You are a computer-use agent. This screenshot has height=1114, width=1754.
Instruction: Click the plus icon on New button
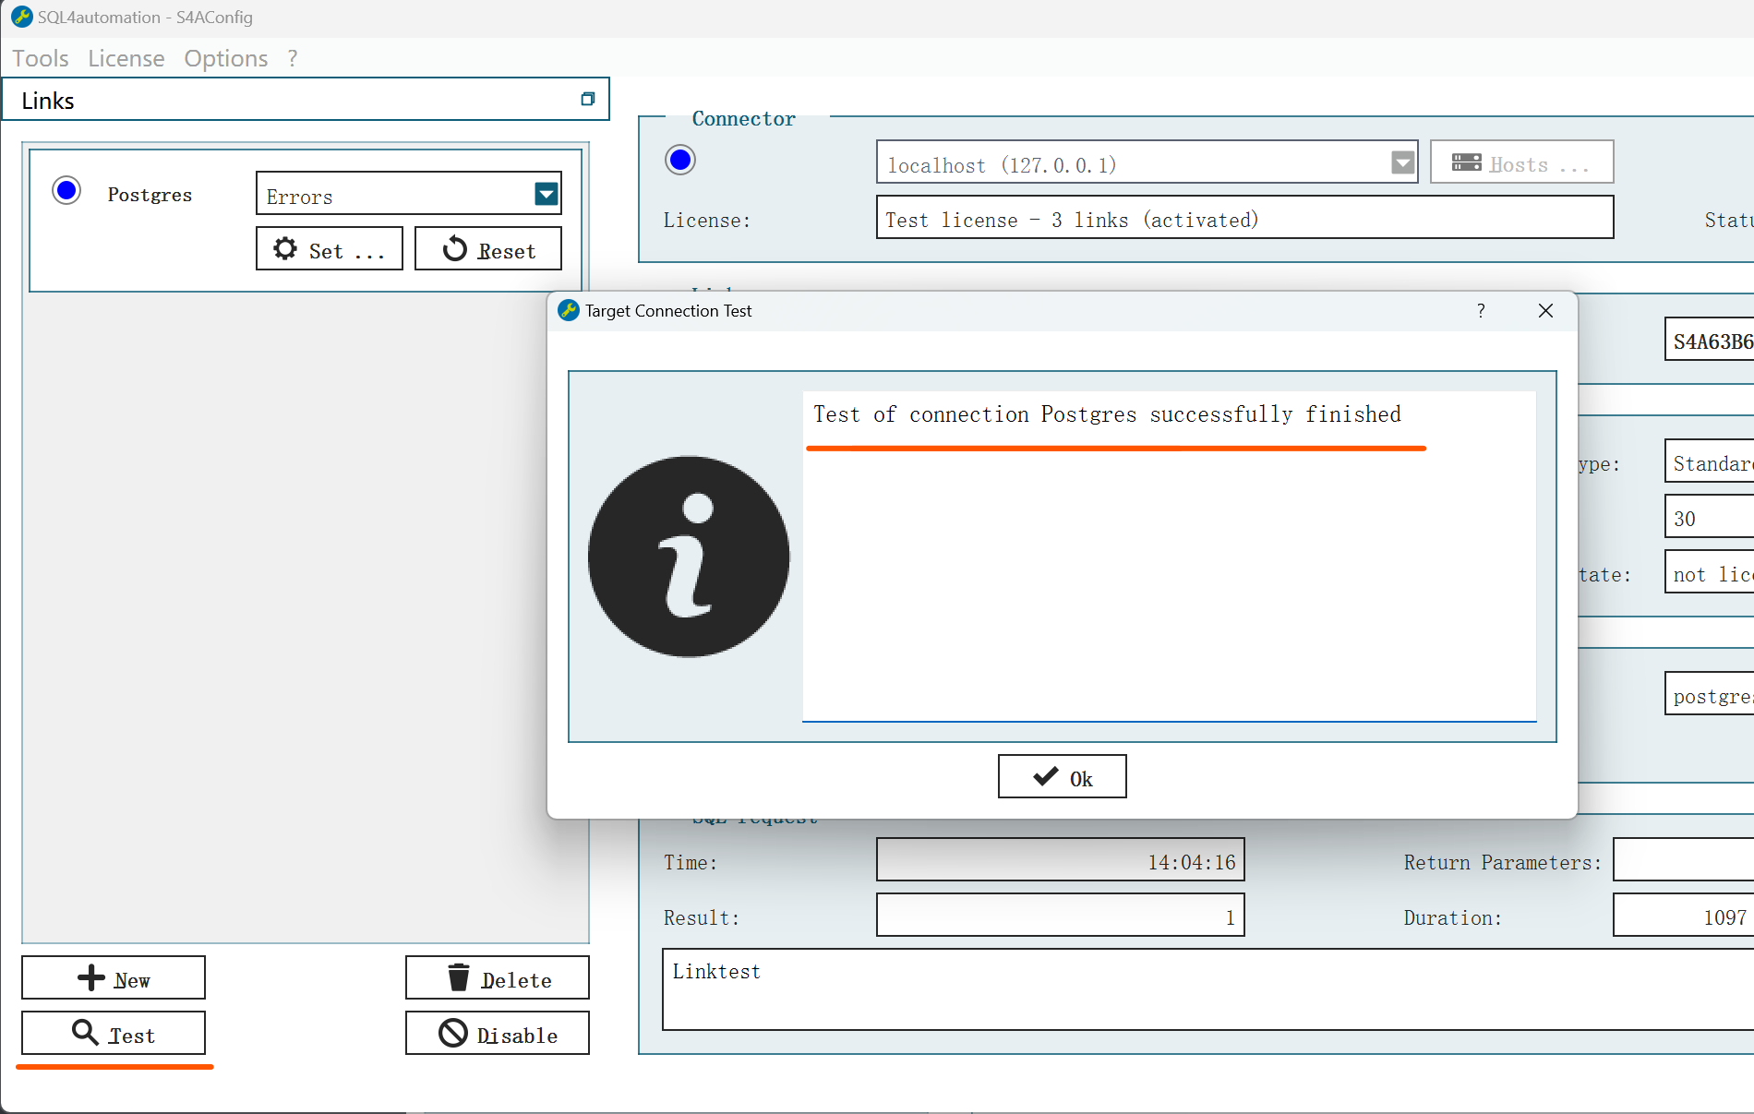91,977
